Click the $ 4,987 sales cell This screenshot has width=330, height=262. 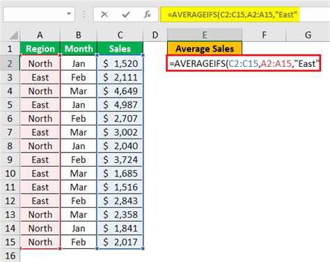tap(120, 105)
